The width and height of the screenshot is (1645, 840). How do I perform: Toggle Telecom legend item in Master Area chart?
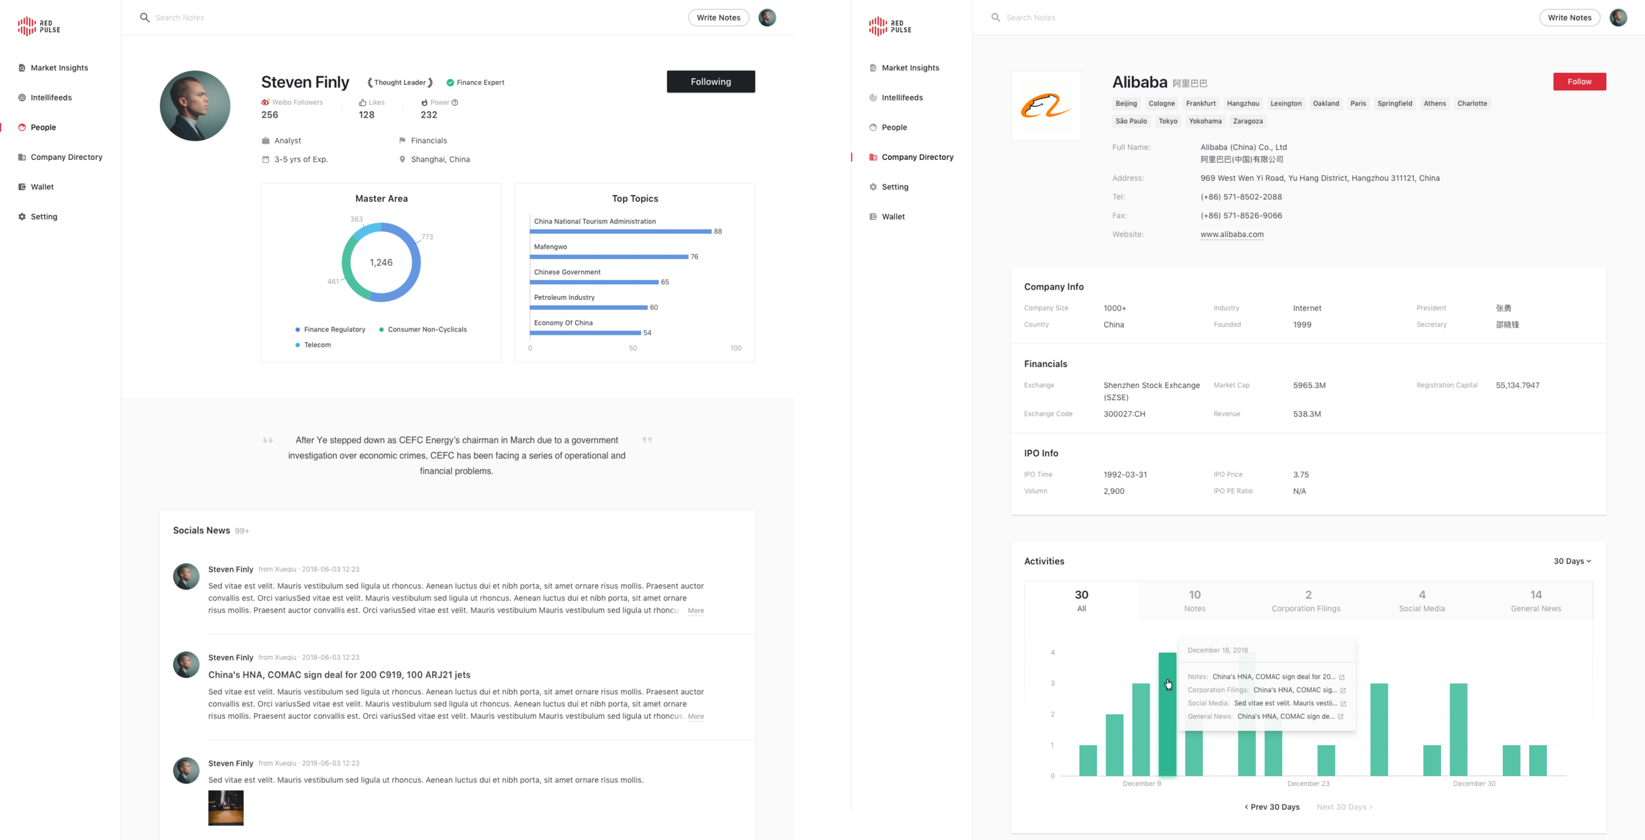click(x=316, y=345)
